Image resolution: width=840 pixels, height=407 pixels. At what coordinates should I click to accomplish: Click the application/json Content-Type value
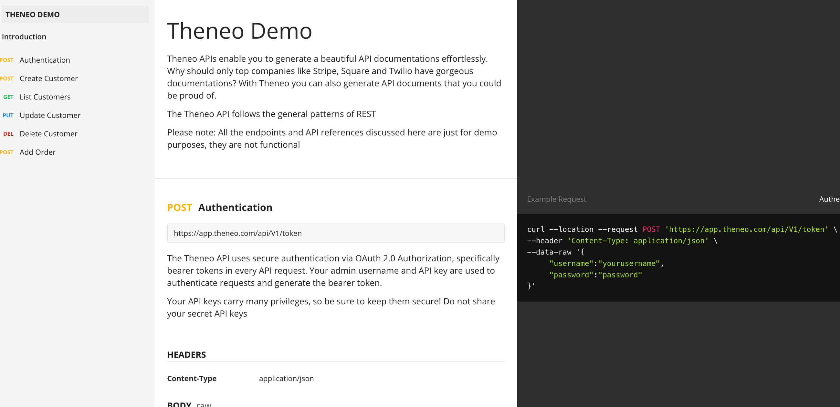point(286,378)
